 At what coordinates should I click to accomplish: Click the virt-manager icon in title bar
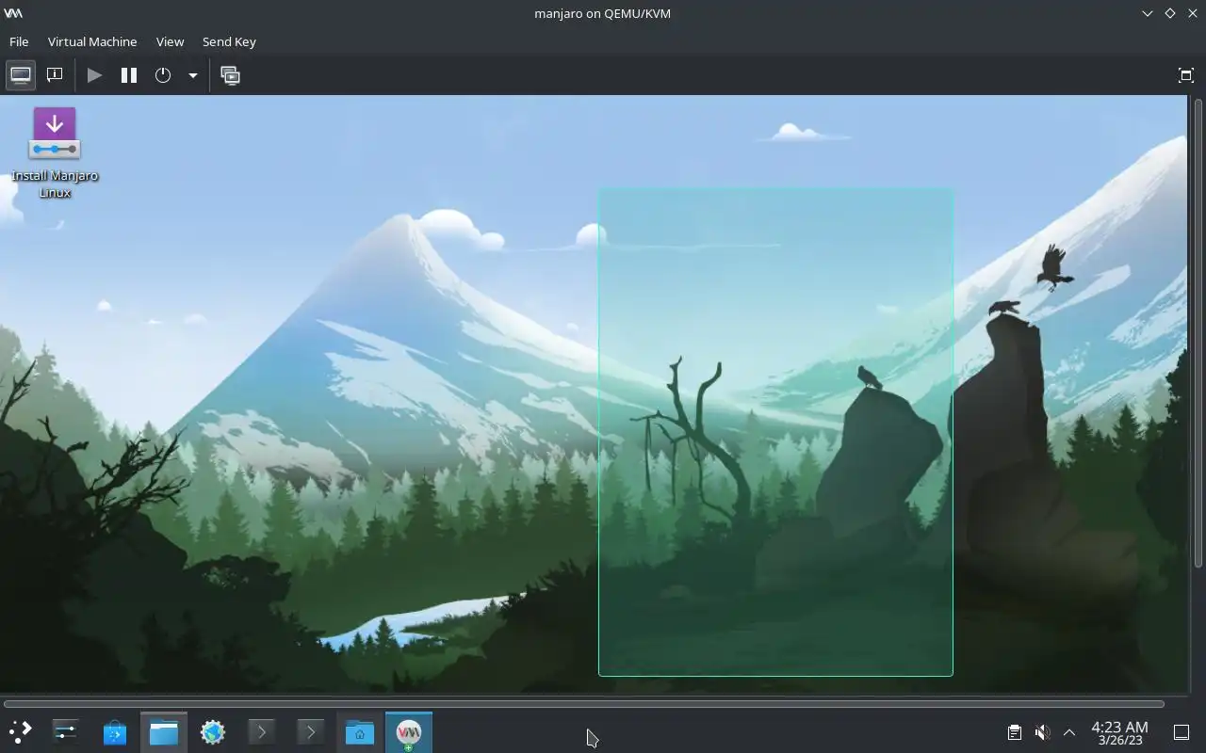click(x=13, y=13)
